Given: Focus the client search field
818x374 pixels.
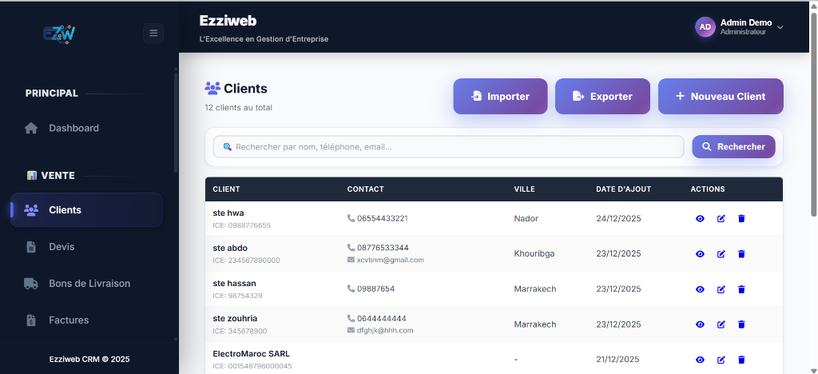Looking at the screenshot, I should coord(449,146).
